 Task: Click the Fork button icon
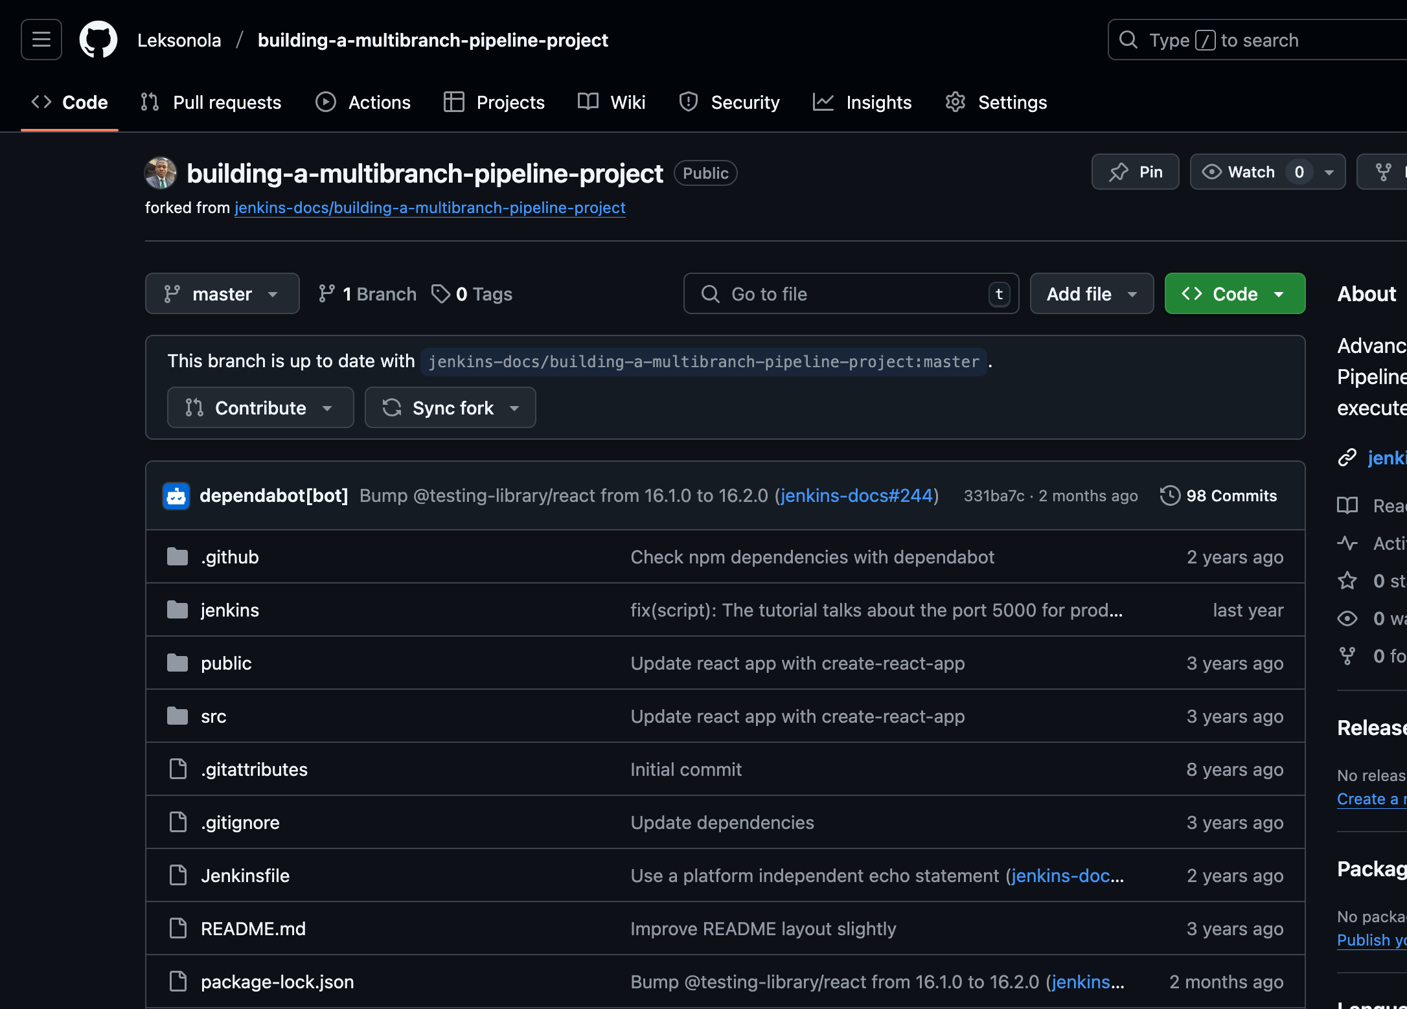click(x=1384, y=172)
